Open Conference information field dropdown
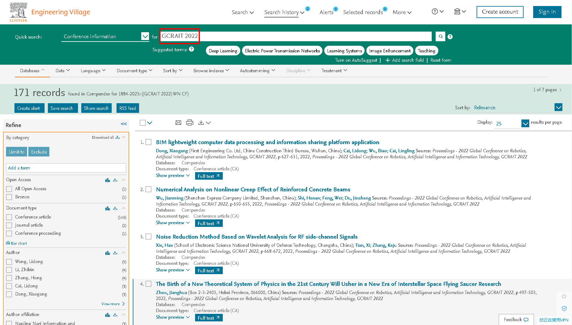 pyautogui.click(x=145, y=36)
